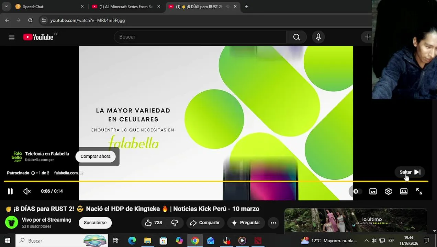Screen dimensions: 437x247
Task: Click the search magnifier button
Action: click(x=296, y=37)
